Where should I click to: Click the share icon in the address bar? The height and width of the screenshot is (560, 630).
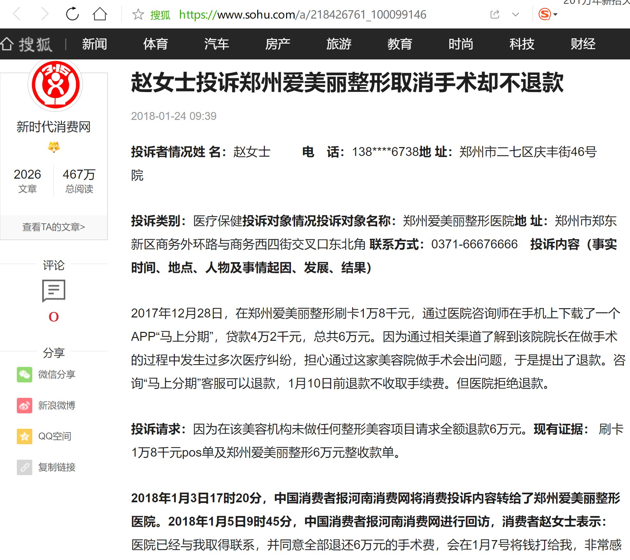[495, 14]
